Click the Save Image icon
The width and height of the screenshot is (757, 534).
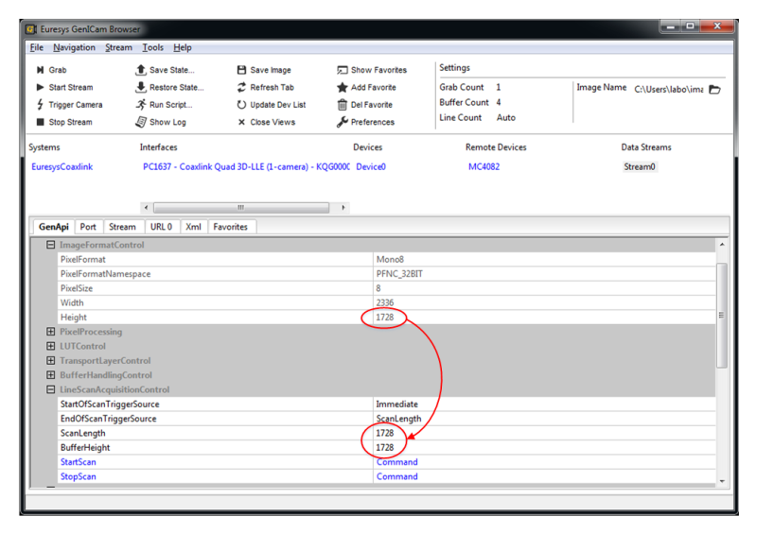click(x=241, y=70)
